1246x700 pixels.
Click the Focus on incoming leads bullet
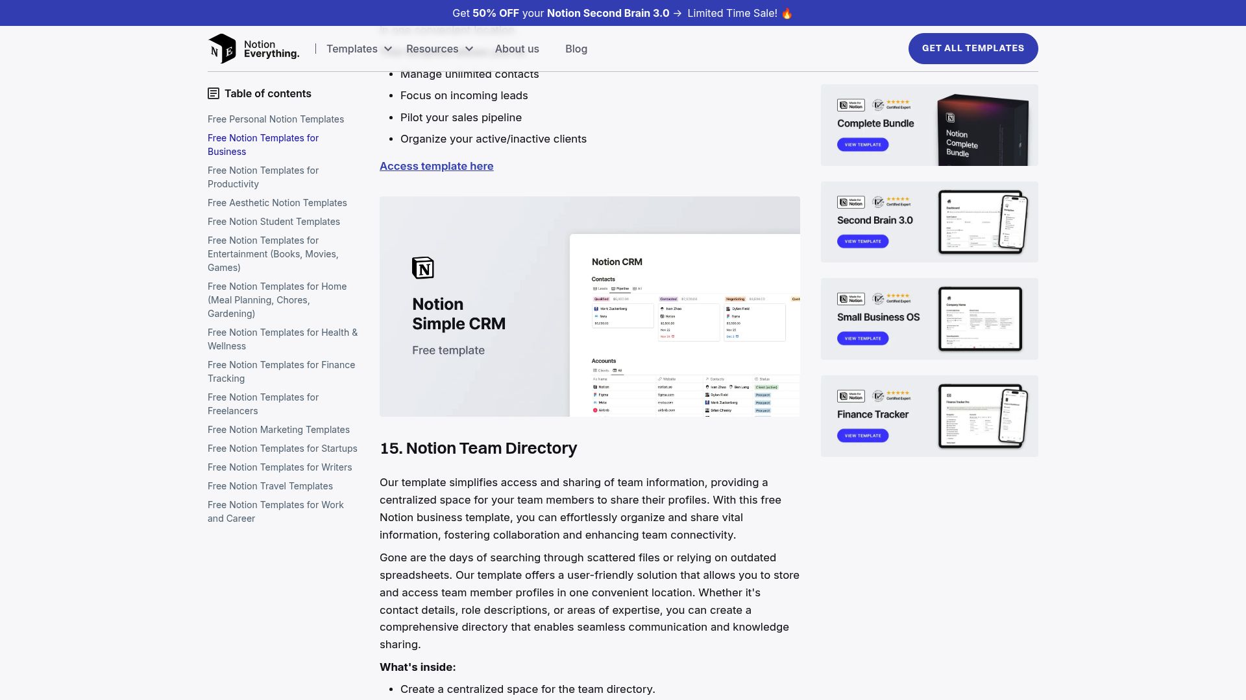coord(464,95)
